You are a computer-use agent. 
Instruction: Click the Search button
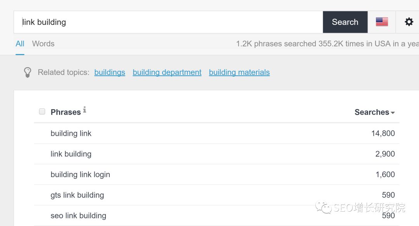(345, 22)
